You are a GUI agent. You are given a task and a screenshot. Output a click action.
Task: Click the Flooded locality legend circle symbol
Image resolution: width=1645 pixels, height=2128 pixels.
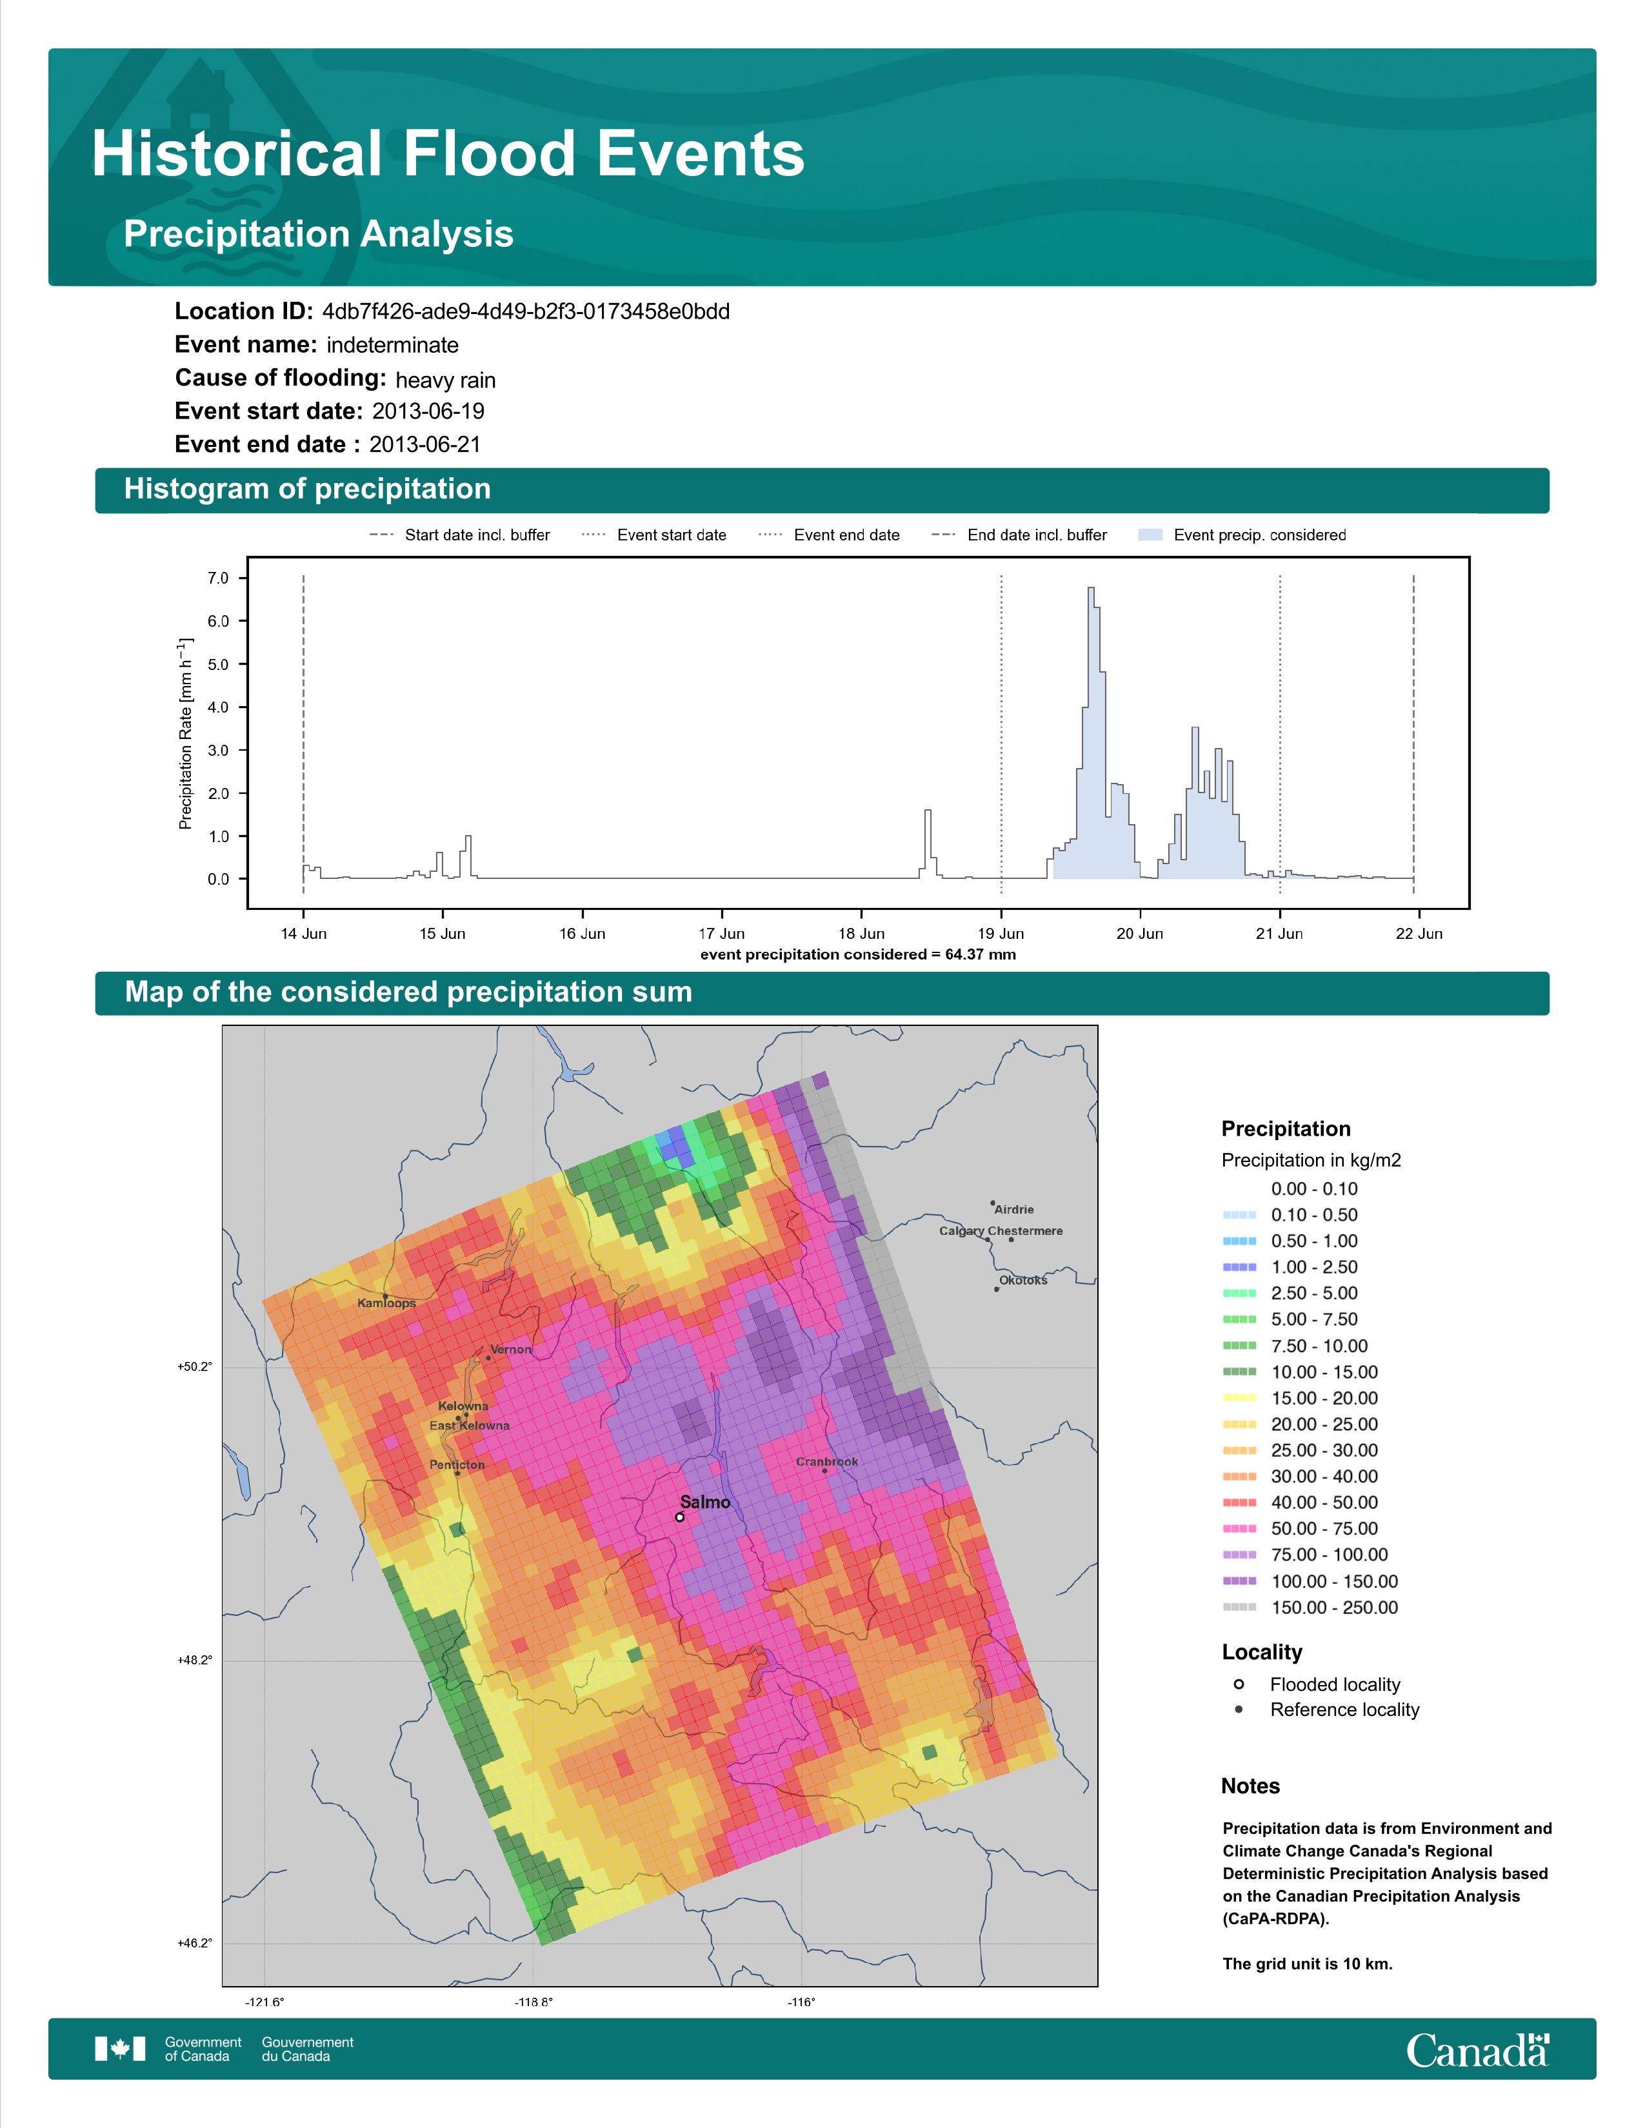point(1239,1684)
